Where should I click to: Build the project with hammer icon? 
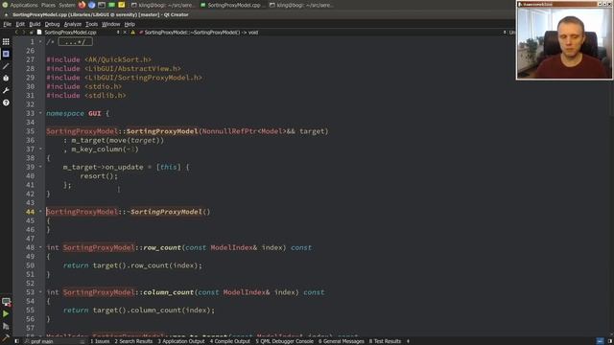[x=6, y=337]
